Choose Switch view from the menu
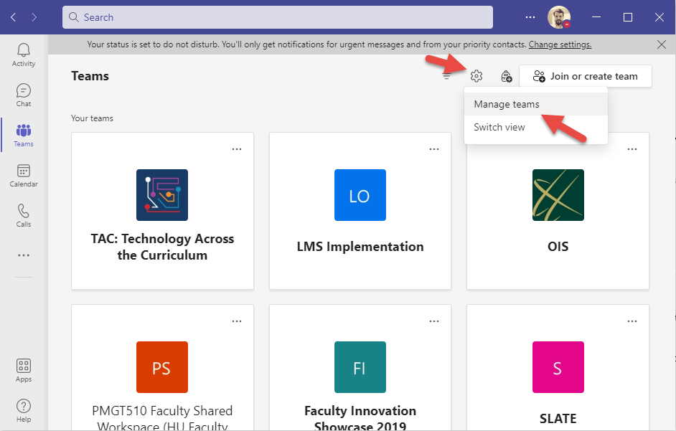Image resolution: width=676 pixels, height=431 pixels. point(536,127)
